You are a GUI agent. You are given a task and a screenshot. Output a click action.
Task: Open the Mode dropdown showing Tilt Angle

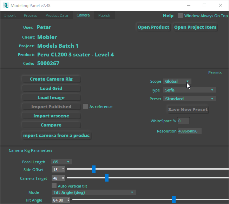[93, 192]
